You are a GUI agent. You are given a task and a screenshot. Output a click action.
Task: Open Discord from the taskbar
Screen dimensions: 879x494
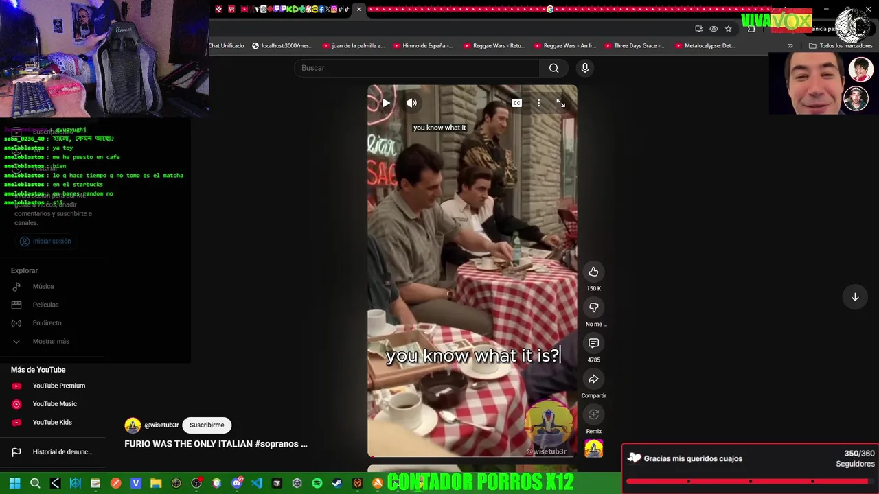tap(236, 483)
